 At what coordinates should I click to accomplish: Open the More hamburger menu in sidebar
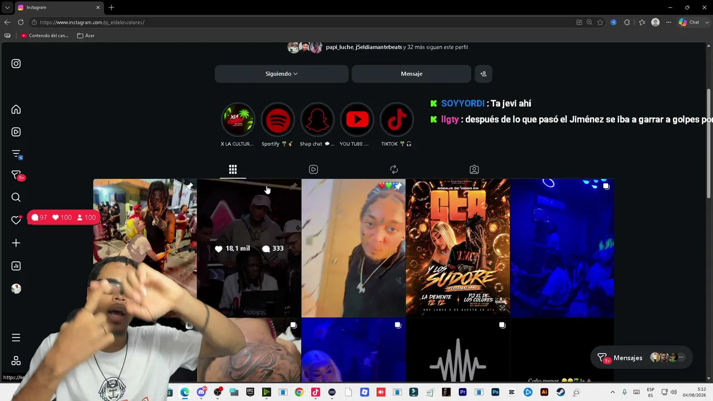[x=16, y=338]
